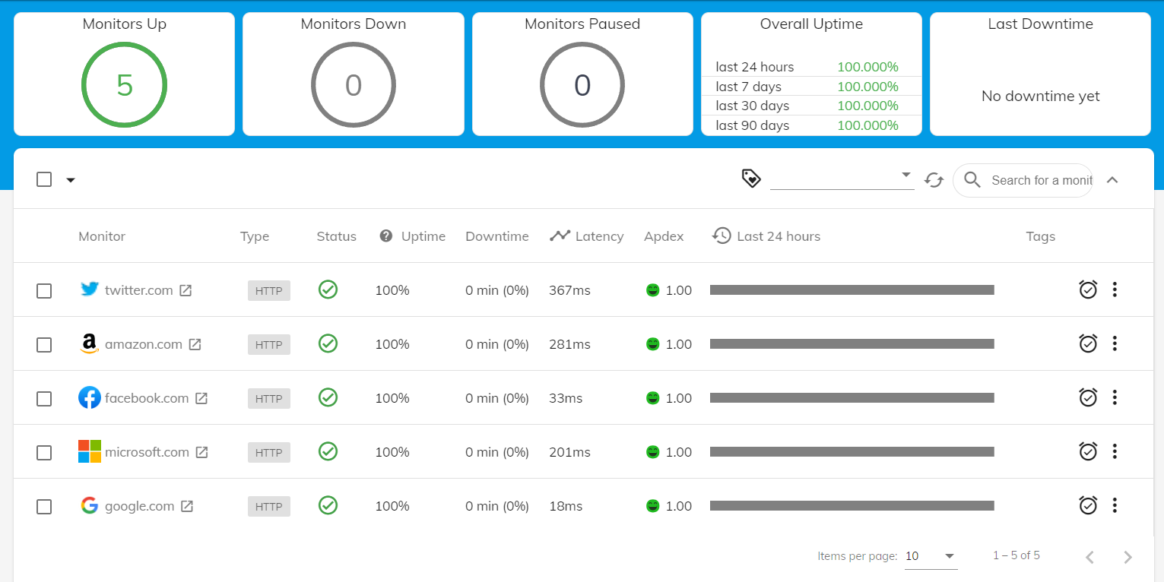
Task: Open the Items per page dropdown
Action: (x=931, y=556)
